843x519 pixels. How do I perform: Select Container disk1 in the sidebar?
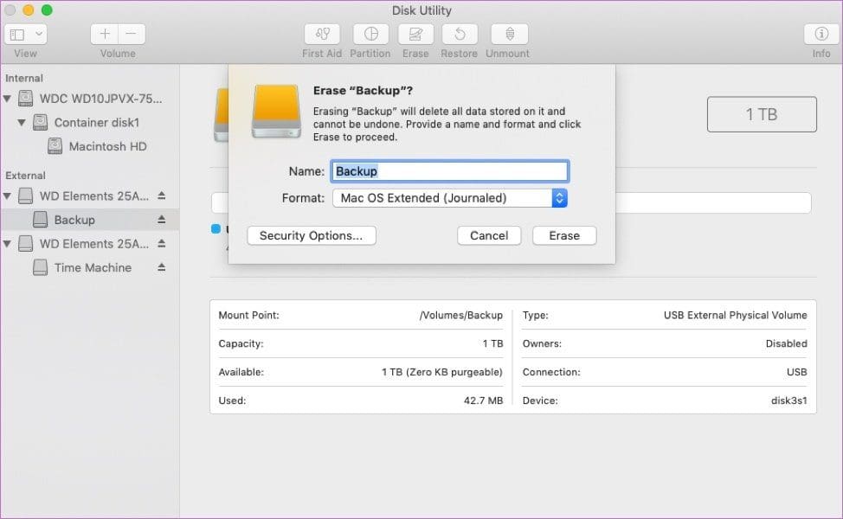coord(97,123)
